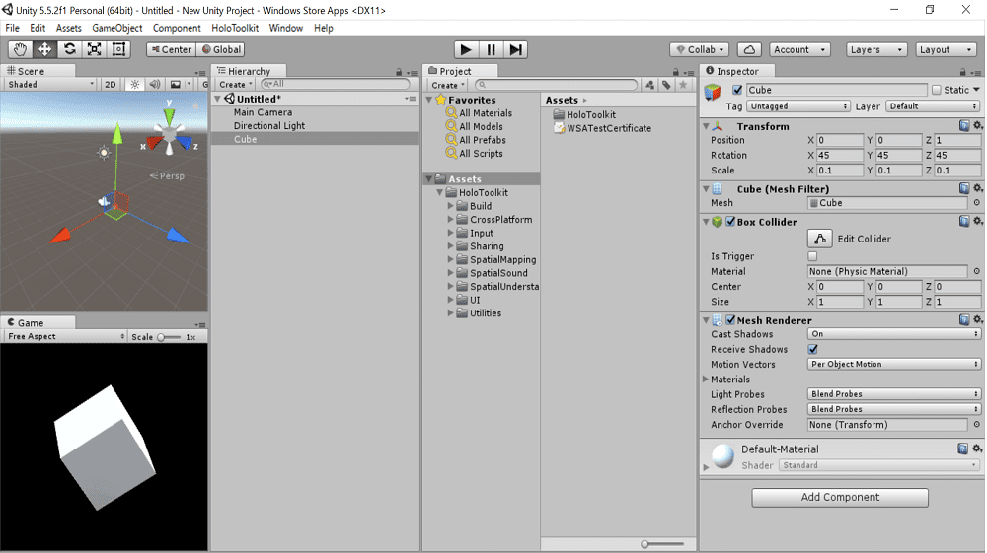The image size is (987, 553).
Task: Open the Account button menu
Action: point(799,49)
